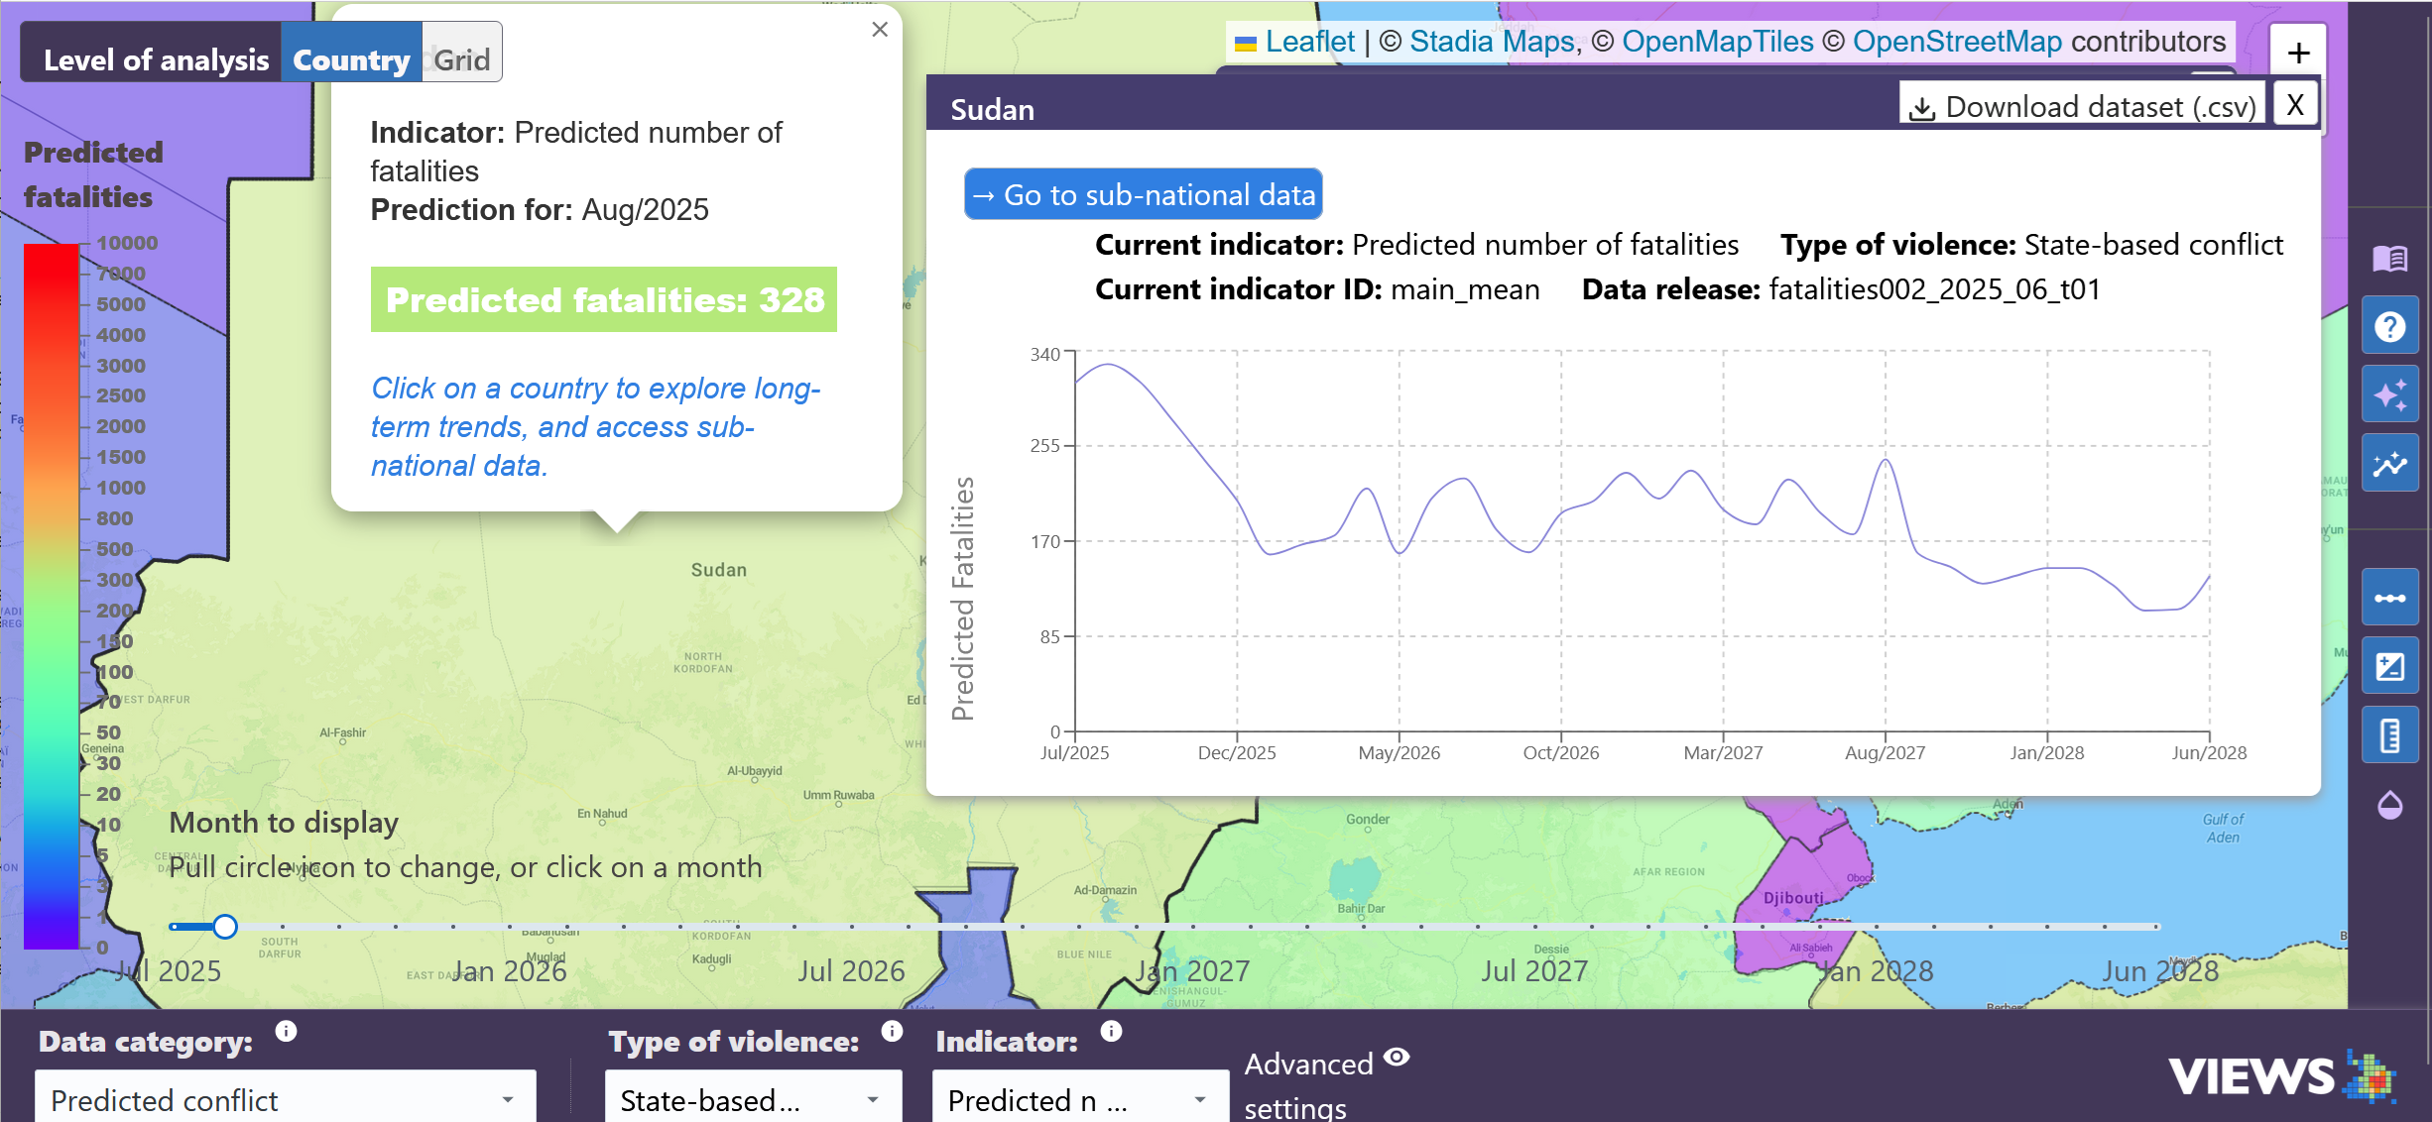Click the plus/minus contrast icon
Image resolution: width=2432 pixels, height=1122 pixels.
coord(2389,666)
